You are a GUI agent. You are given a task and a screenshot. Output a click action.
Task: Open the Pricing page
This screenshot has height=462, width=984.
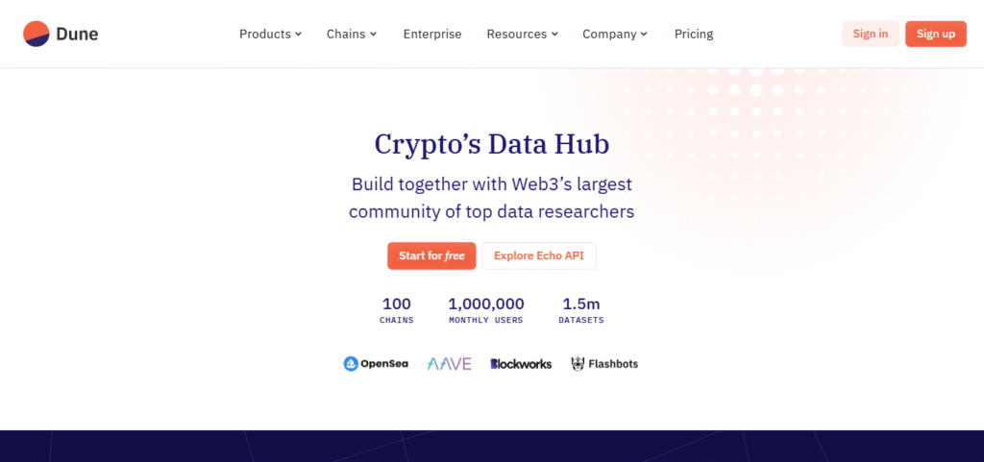click(694, 34)
